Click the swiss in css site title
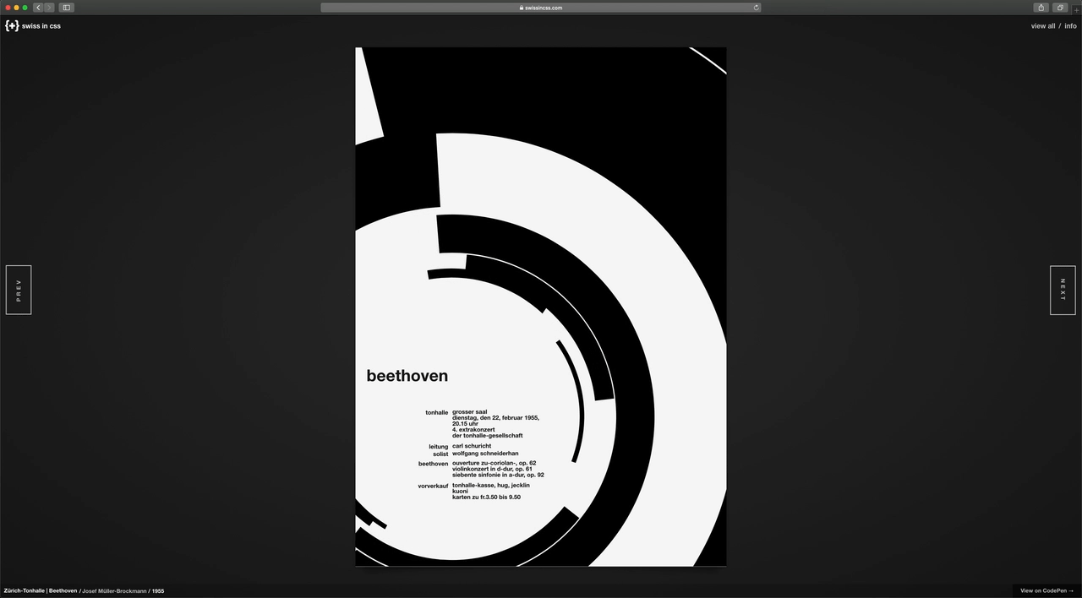The width and height of the screenshot is (1082, 598). point(41,26)
